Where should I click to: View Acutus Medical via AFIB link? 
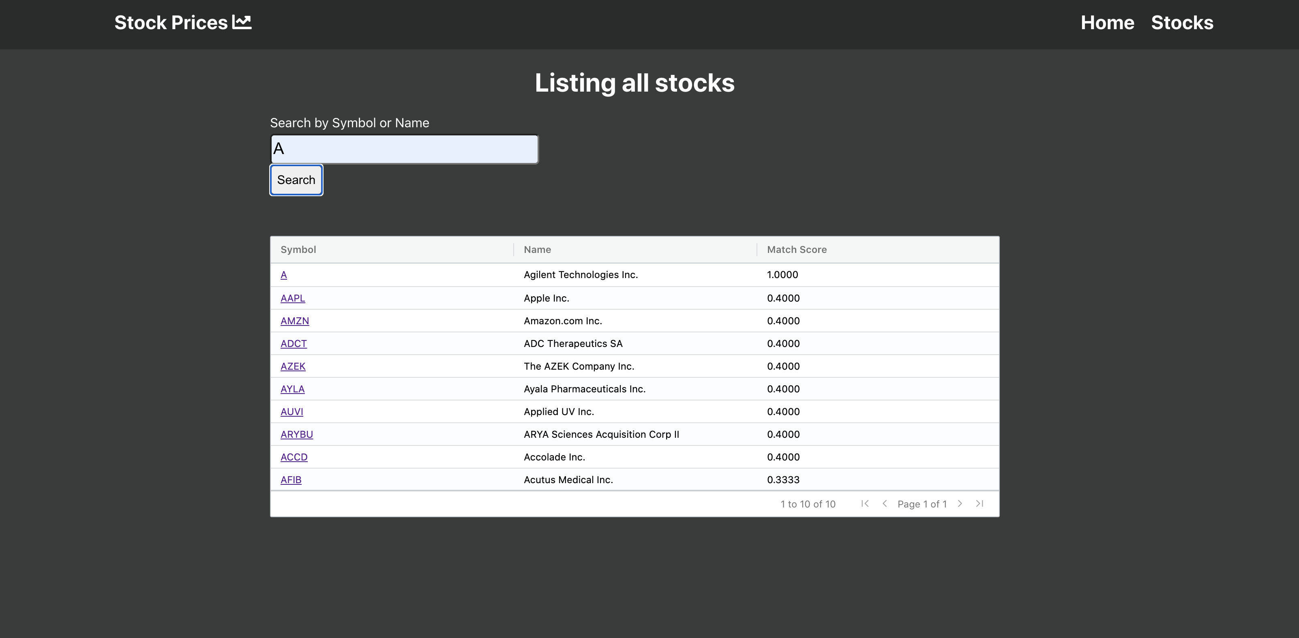[x=291, y=480]
